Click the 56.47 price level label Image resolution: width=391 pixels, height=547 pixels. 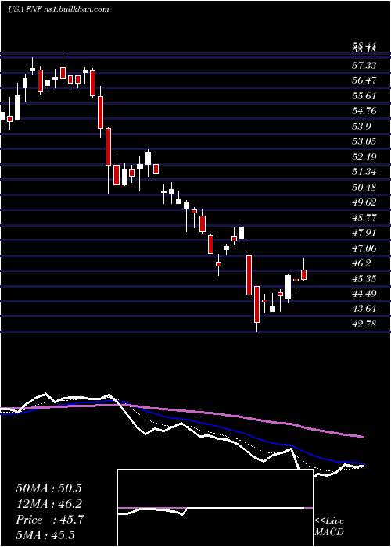[364, 80]
